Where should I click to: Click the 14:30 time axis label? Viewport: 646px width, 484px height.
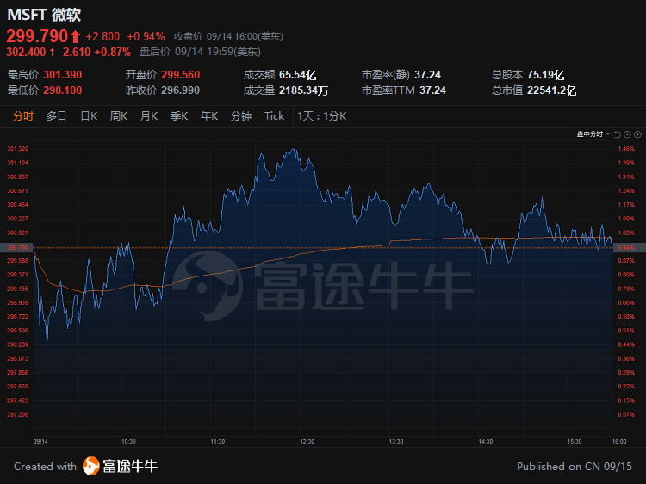point(485,441)
